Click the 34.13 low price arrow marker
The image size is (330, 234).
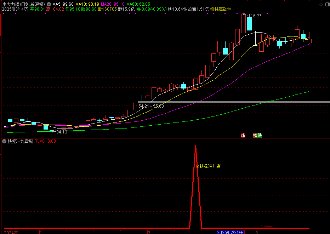pos(53,131)
